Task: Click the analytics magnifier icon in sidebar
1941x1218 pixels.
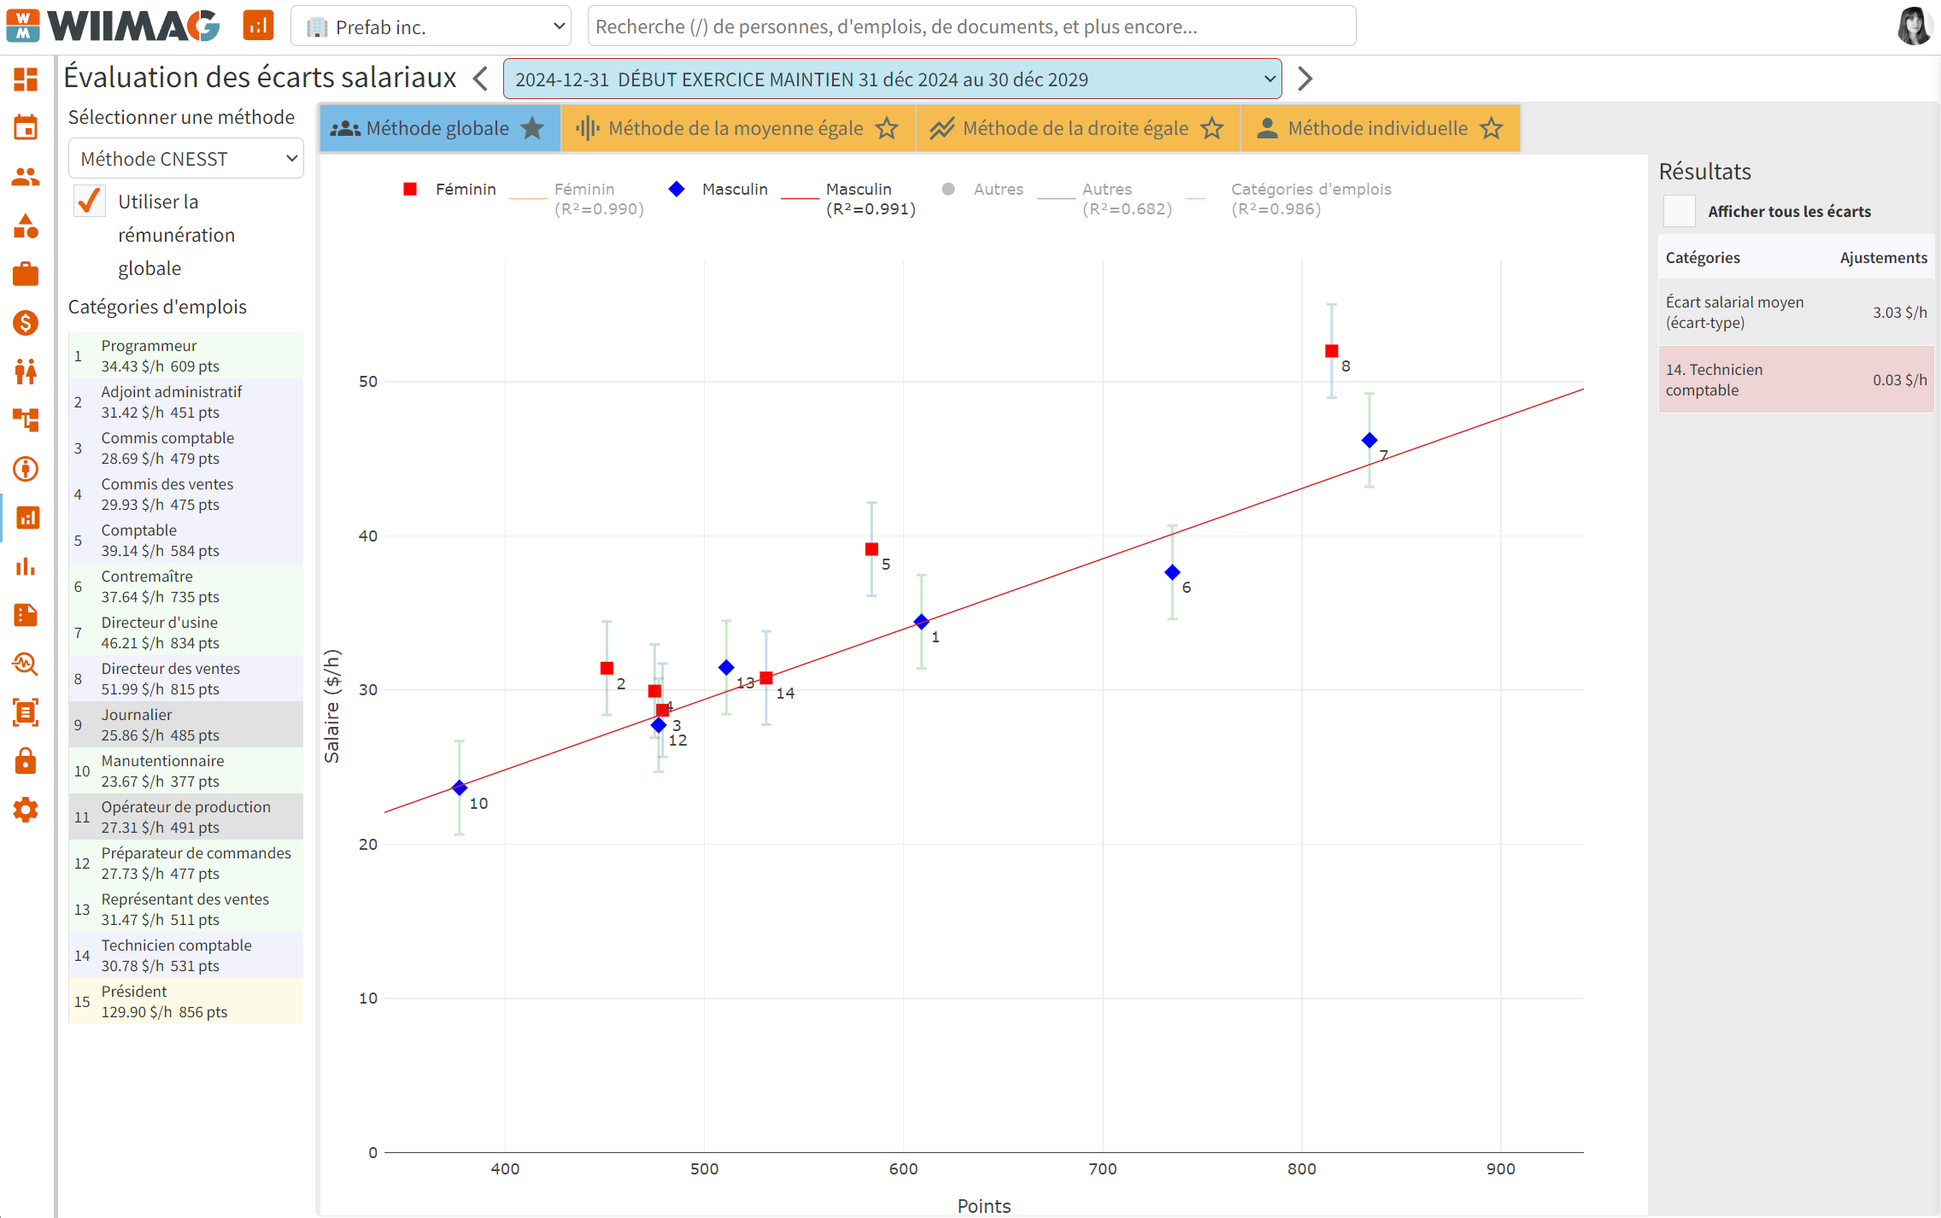Action: tap(26, 664)
